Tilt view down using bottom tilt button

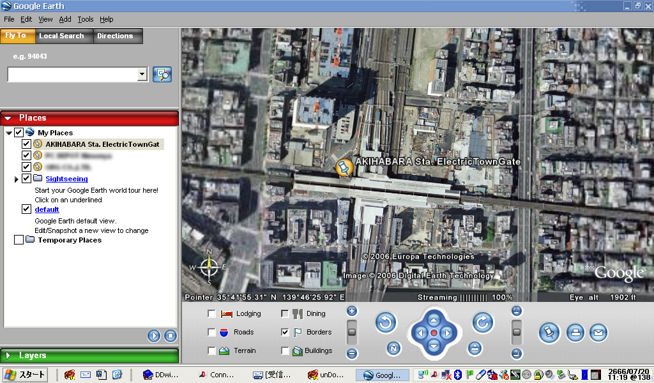coord(516,354)
